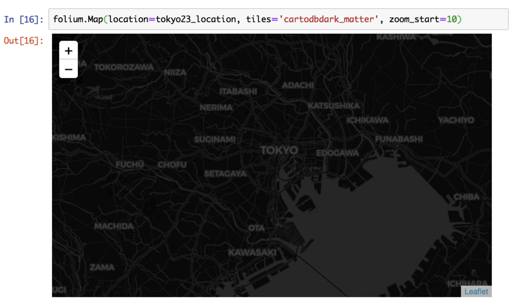Click the FUCHŪ map label
The image size is (513, 305).
tap(130, 164)
